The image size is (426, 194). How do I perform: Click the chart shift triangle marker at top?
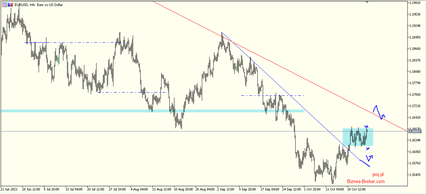click(367, 2)
